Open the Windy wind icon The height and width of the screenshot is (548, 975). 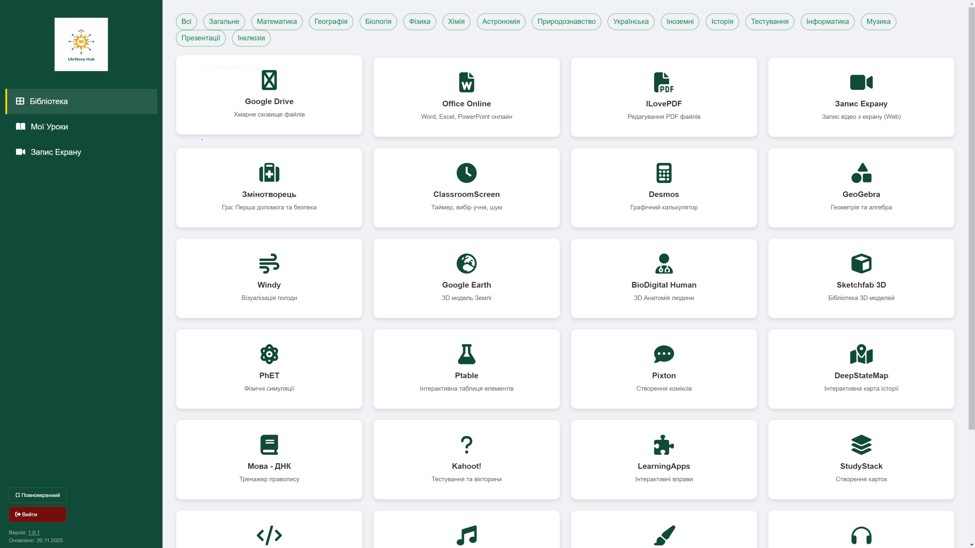[269, 264]
